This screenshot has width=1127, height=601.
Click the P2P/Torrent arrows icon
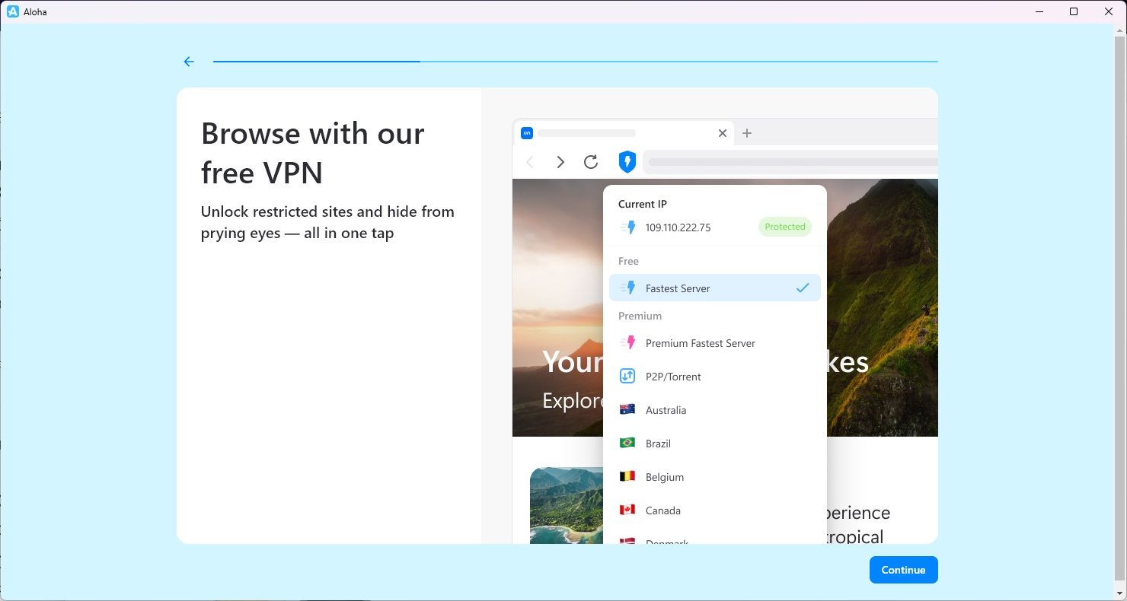tap(627, 376)
